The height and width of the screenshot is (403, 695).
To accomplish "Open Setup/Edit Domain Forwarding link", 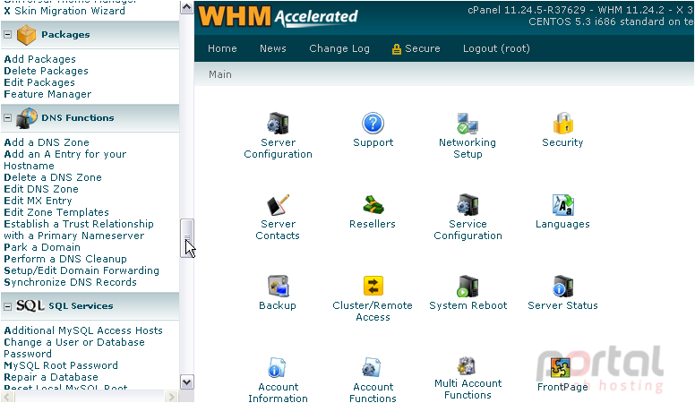I will click(x=82, y=270).
